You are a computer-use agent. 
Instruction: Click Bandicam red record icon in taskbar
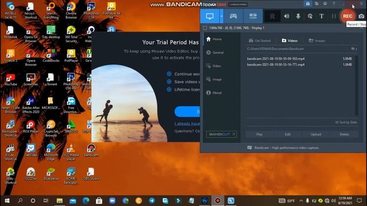point(218,201)
